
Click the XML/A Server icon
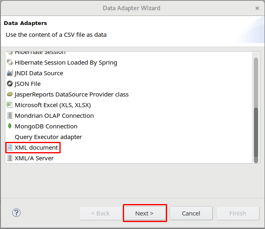coord(10,158)
